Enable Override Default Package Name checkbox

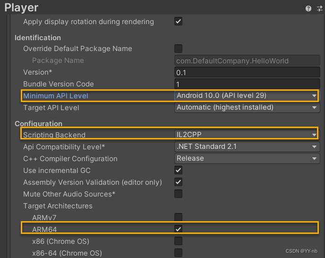[179, 48]
